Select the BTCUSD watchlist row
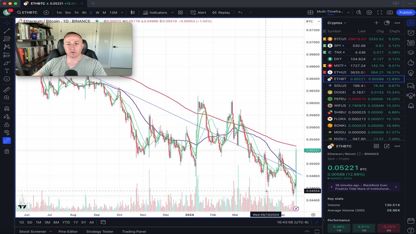This screenshot has width=416, height=234. click(x=363, y=39)
